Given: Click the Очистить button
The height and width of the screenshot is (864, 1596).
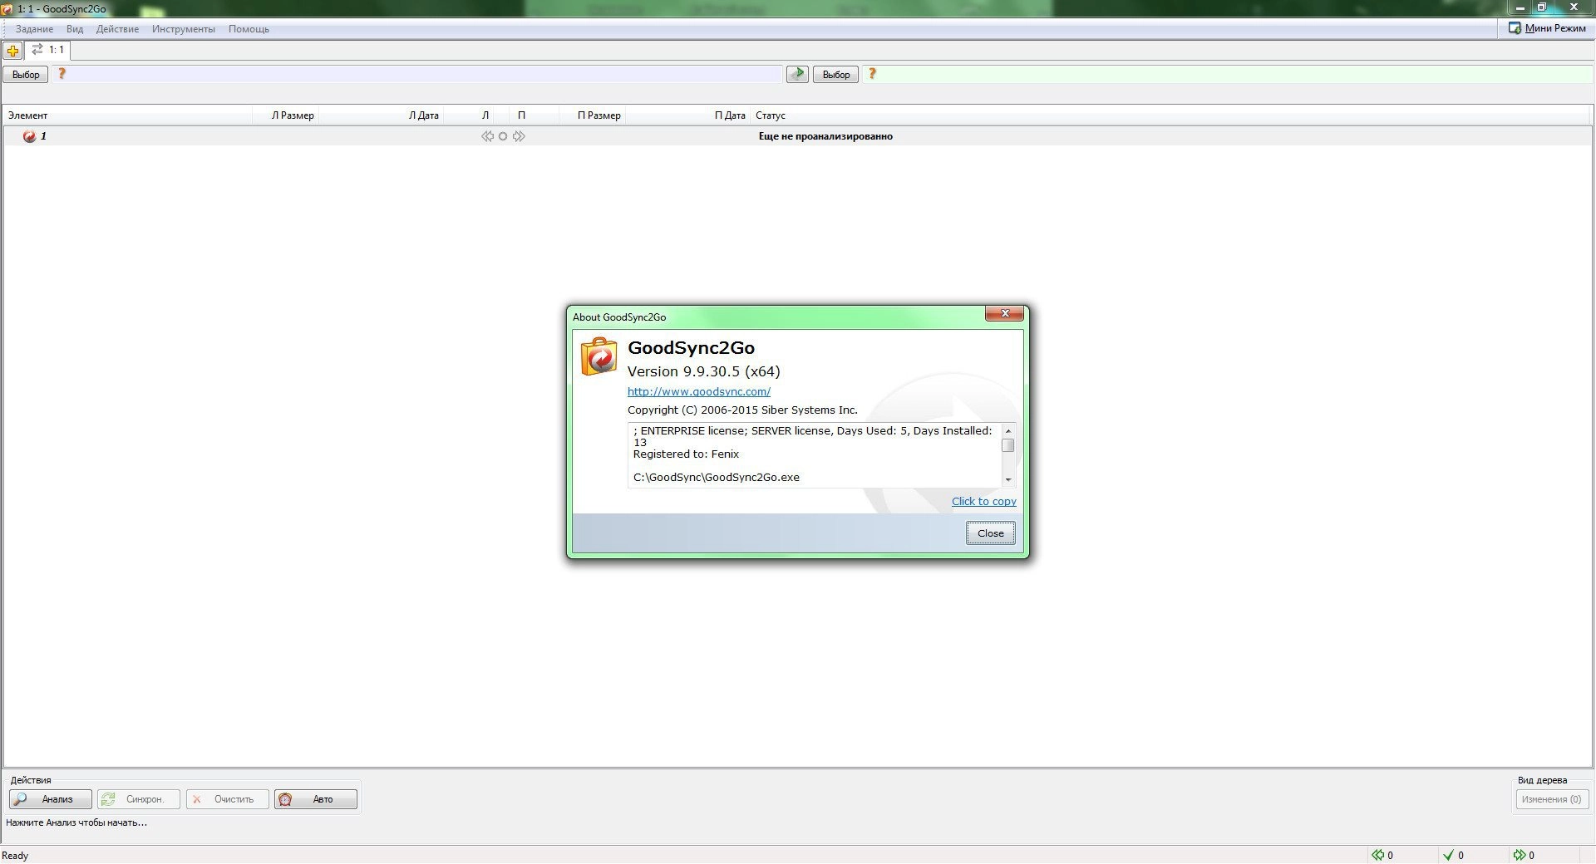Looking at the screenshot, I should [x=228, y=799].
